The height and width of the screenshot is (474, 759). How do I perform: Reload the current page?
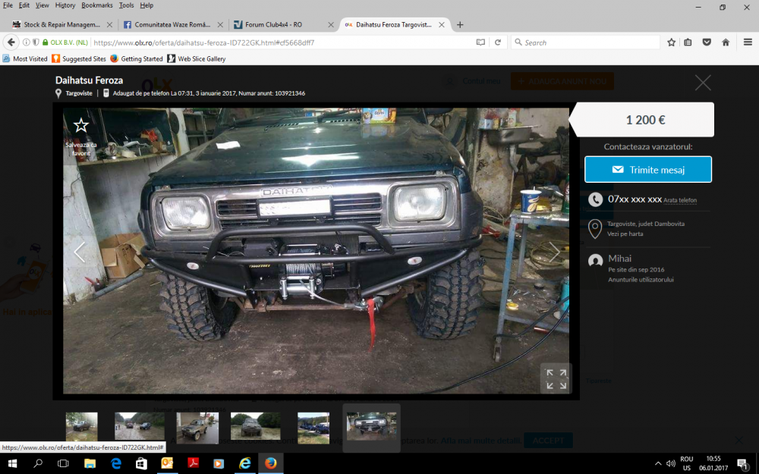coord(498,42)
